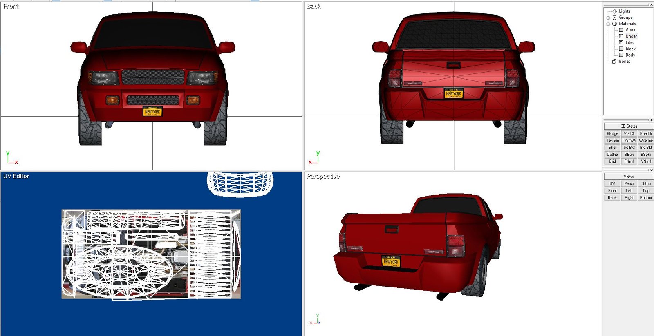This screenshot has height=336, width=654.
Task: Close the model tree panel
Action: 652,5
